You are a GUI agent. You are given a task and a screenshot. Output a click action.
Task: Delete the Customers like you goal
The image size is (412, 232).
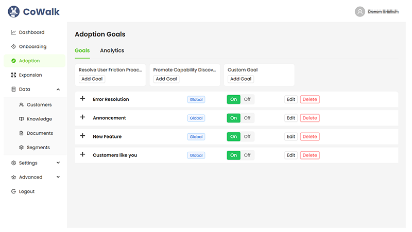click(310, 155)
